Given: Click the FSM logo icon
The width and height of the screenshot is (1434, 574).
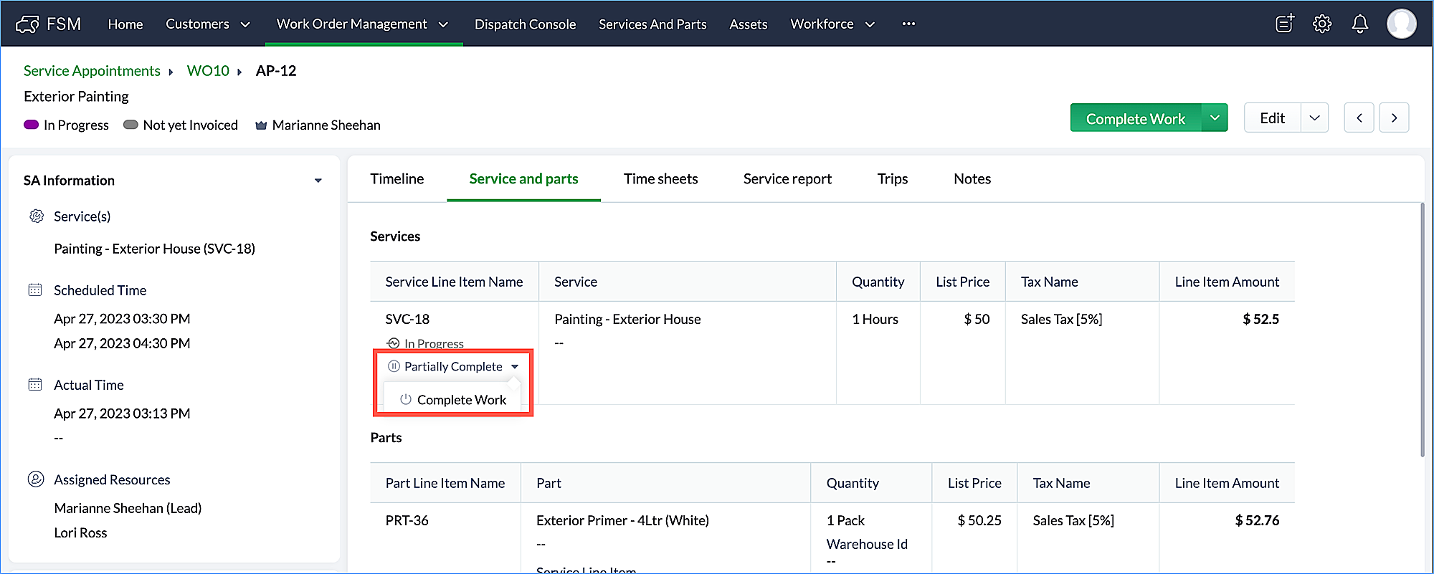Looking at the screenshot, I should [27, 24].
